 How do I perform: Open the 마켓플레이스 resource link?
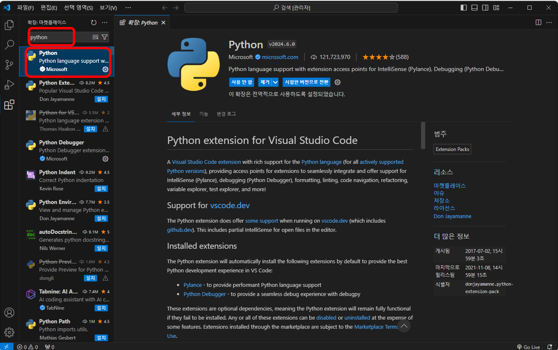(450, 186)
